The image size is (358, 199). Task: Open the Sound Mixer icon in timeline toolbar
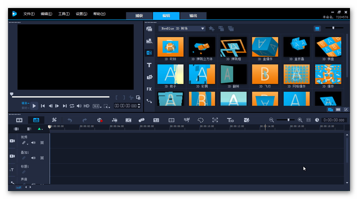(x=114, y=120)
